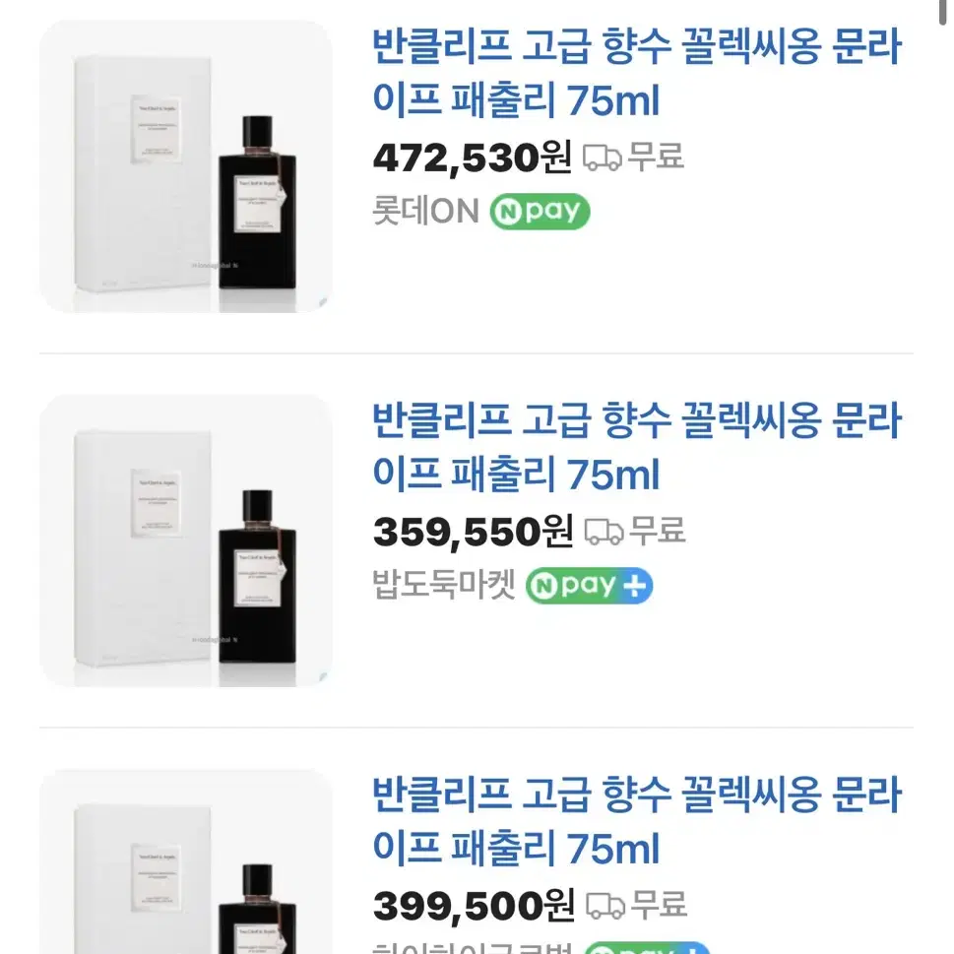
Task: Click the 밥도둑마켓 seller name
Action: click(444, 586)
